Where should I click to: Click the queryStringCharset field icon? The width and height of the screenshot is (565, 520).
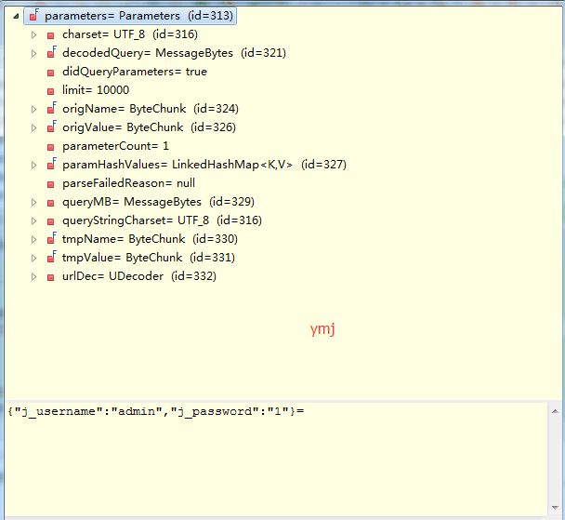tap(51, 221)
